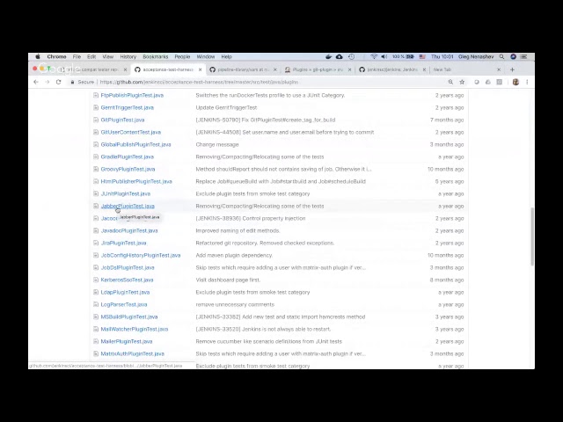The width and height of the screenshot is (563, 422).
Task: Open GerritTriggerTest.java file
Action: (x=127, y=107)
